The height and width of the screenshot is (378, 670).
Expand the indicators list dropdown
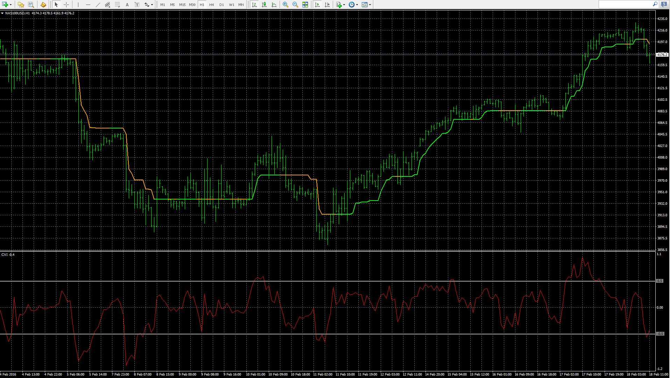tap(344, 5)
